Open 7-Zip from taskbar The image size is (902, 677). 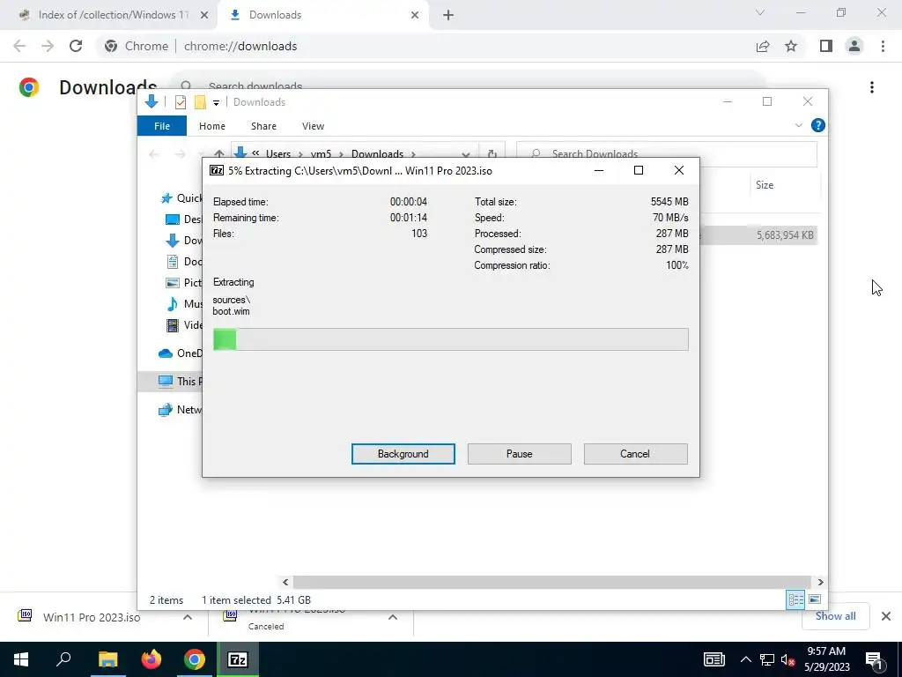point(238,659)
